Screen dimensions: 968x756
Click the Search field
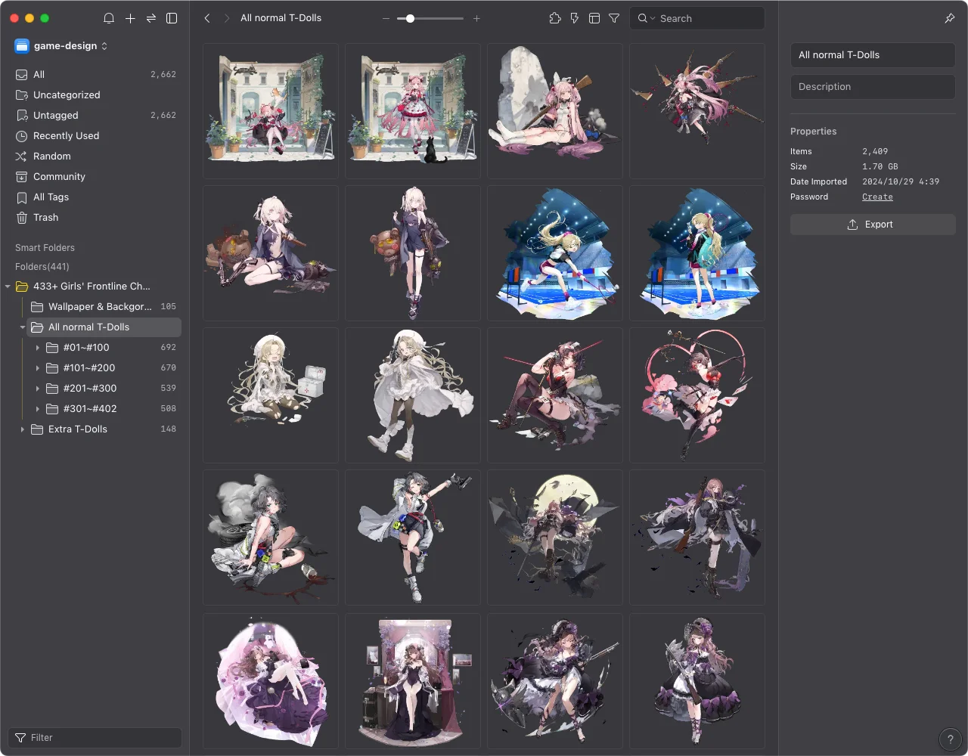[697, 18]
